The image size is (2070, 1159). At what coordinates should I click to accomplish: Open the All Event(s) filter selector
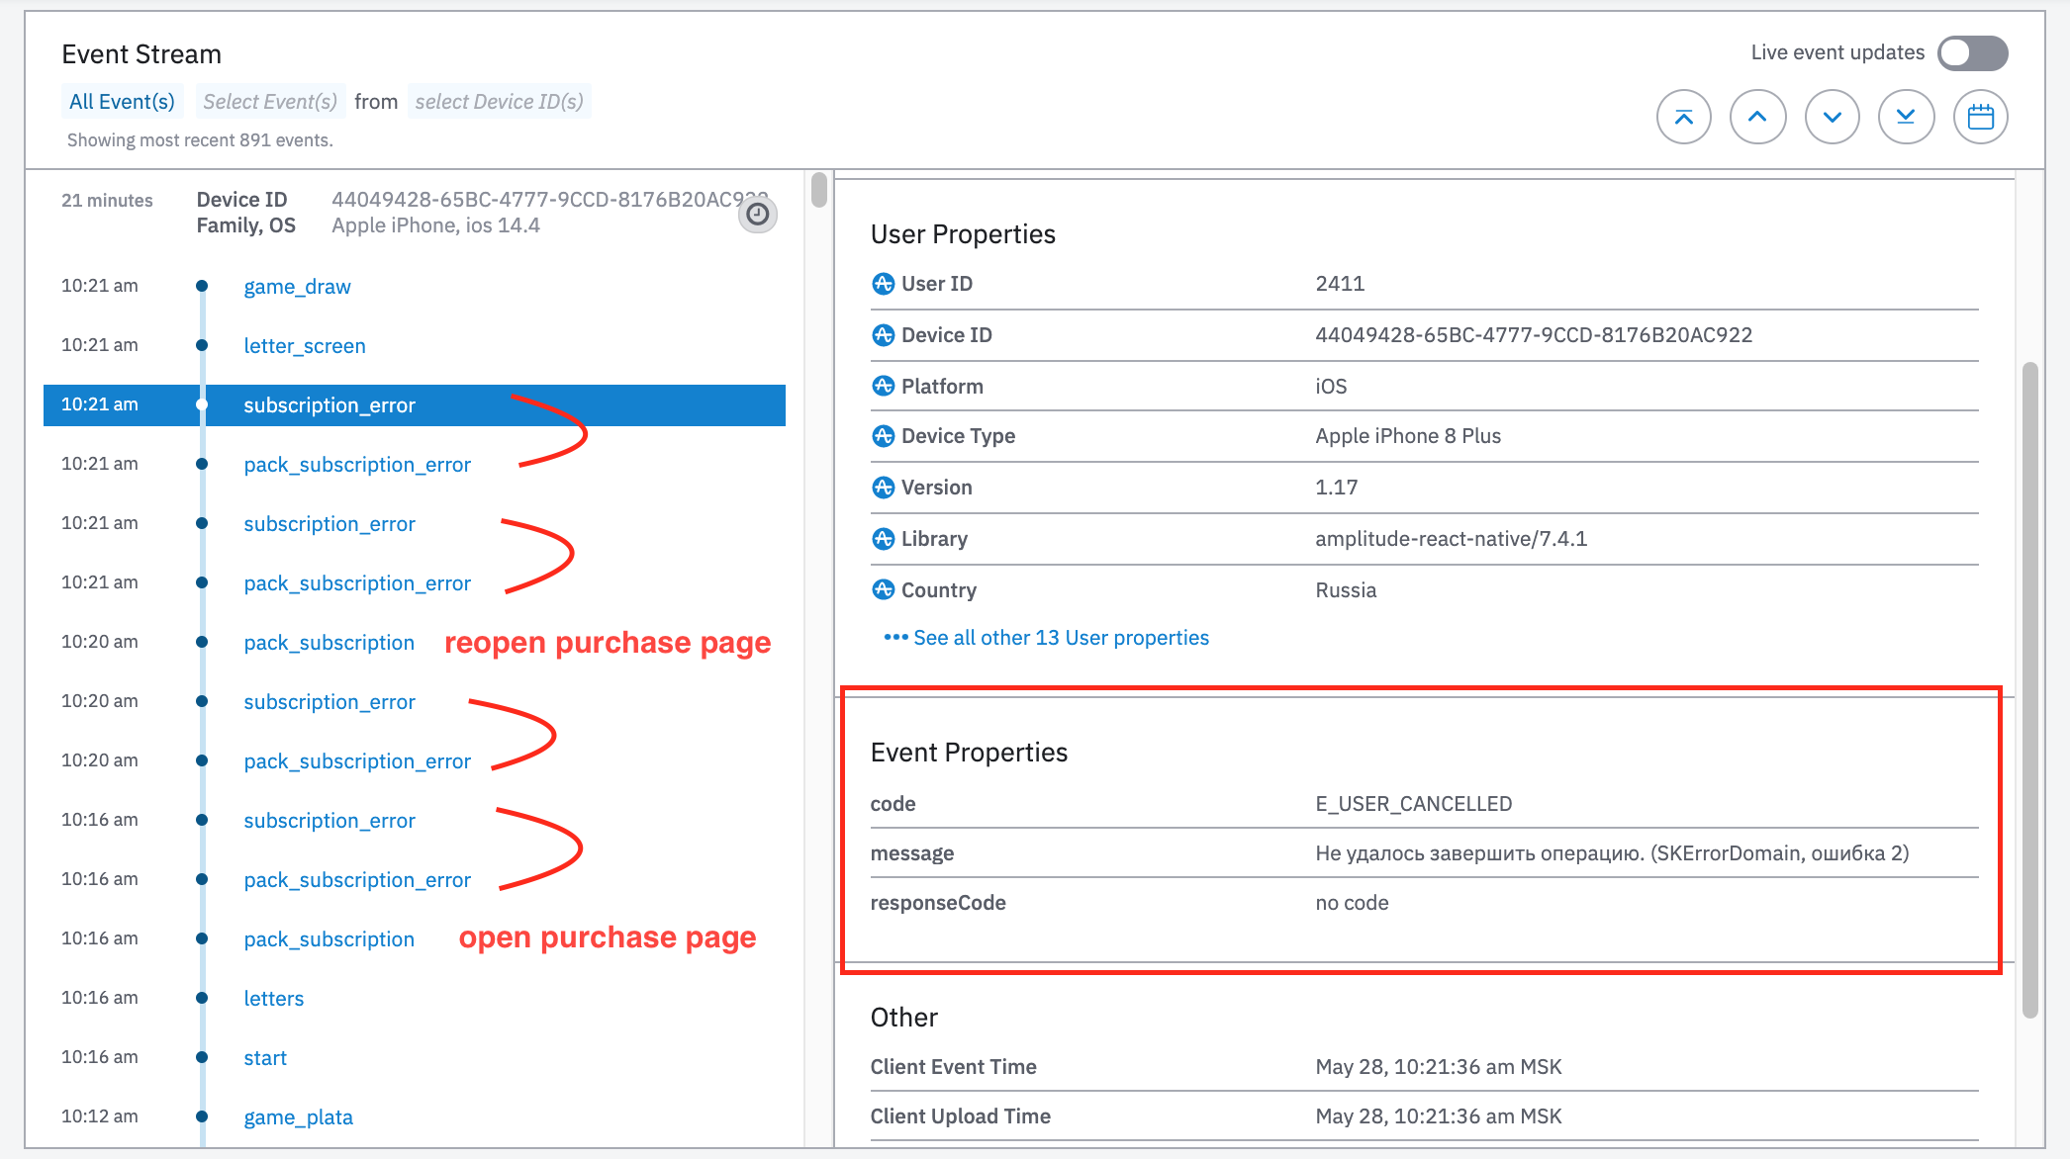click(122, 100)
